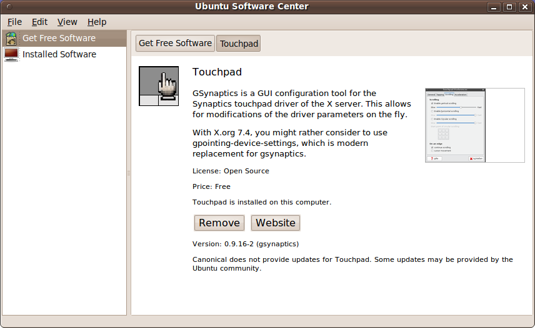Click the Installed Software monitor icon

(x=11, y=54)
